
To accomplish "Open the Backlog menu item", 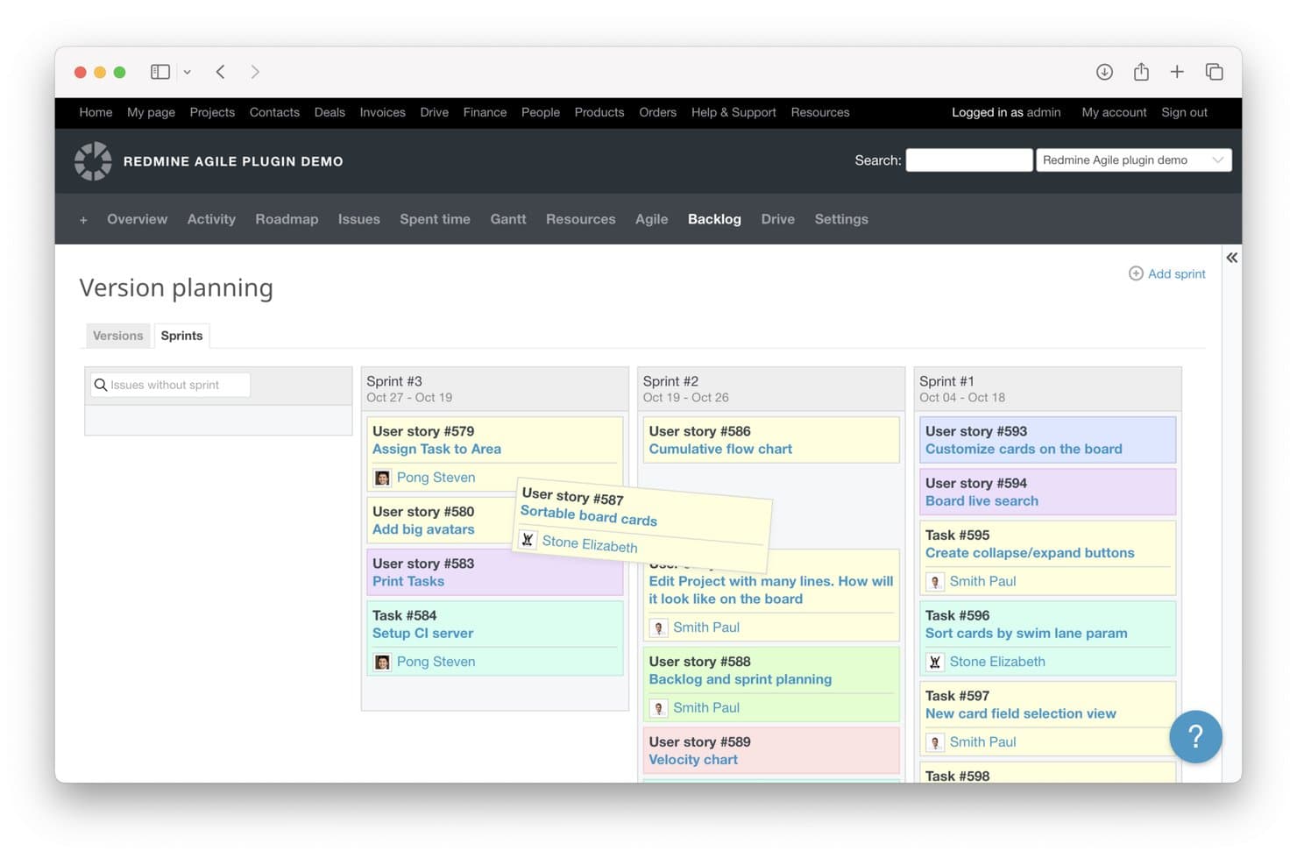I will [x=714, y=219].
